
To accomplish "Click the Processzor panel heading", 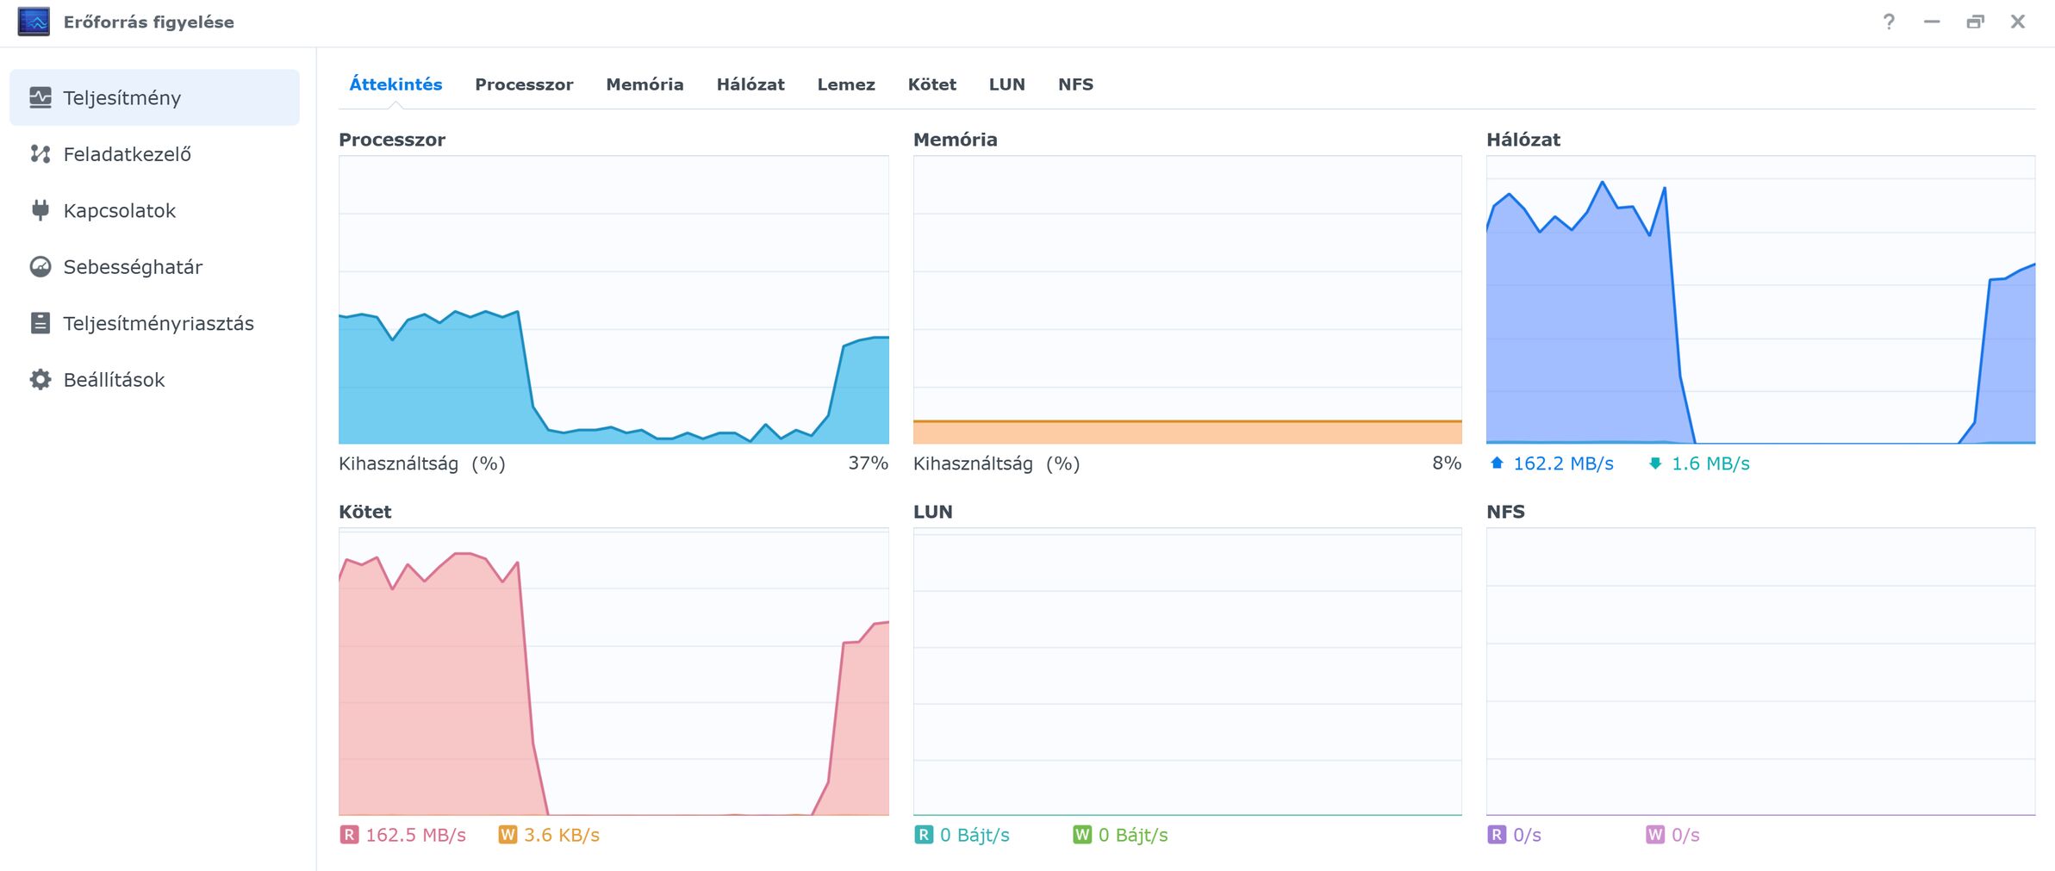I will [x=392, y=140].
